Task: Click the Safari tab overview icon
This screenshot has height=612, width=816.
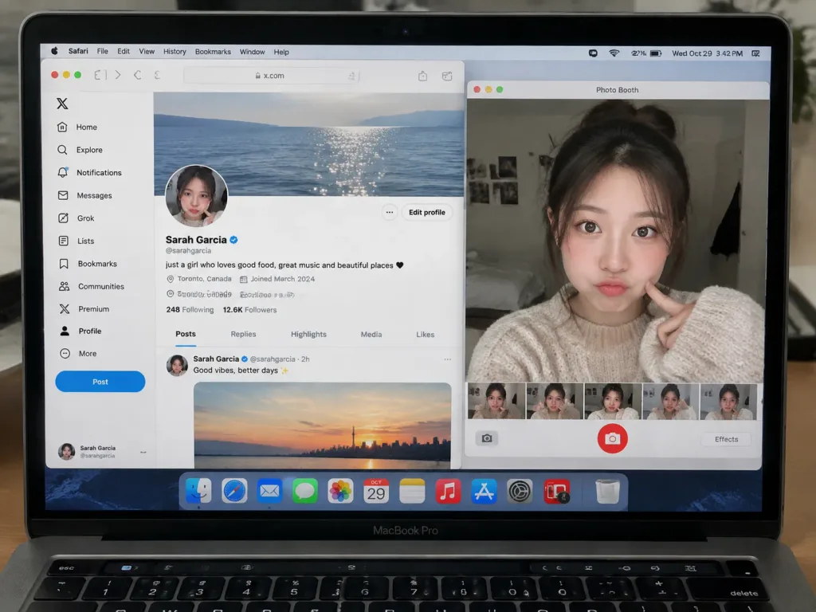Action: click(447, 76)
